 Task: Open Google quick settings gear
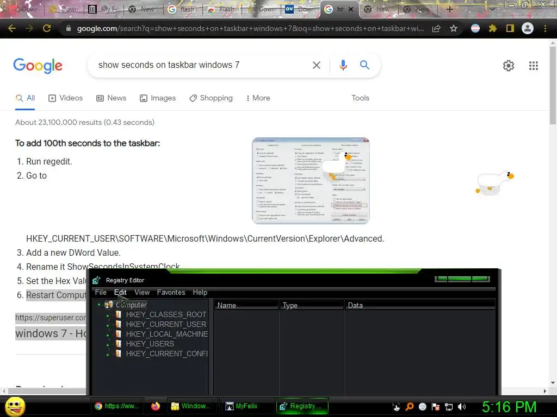509,66
